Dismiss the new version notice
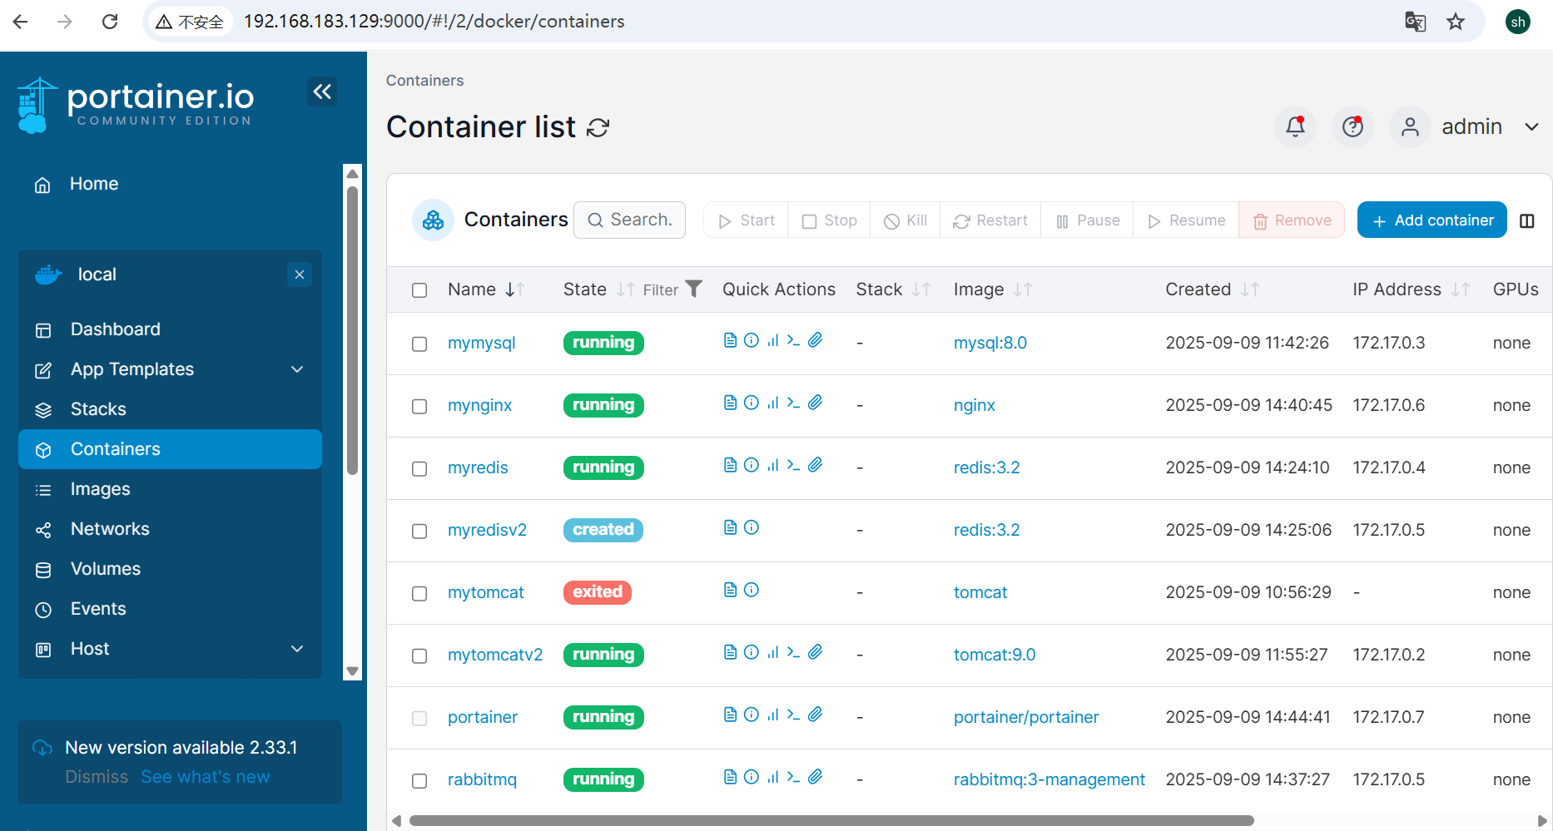 (x=97, y=777)
